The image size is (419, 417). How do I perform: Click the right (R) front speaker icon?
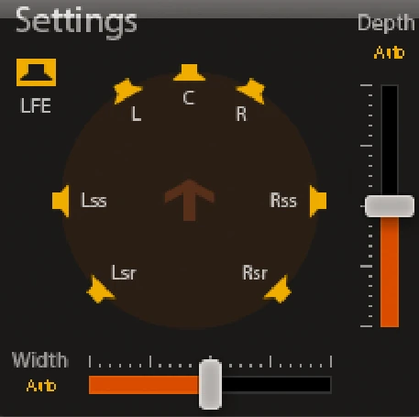click(251, 91)
